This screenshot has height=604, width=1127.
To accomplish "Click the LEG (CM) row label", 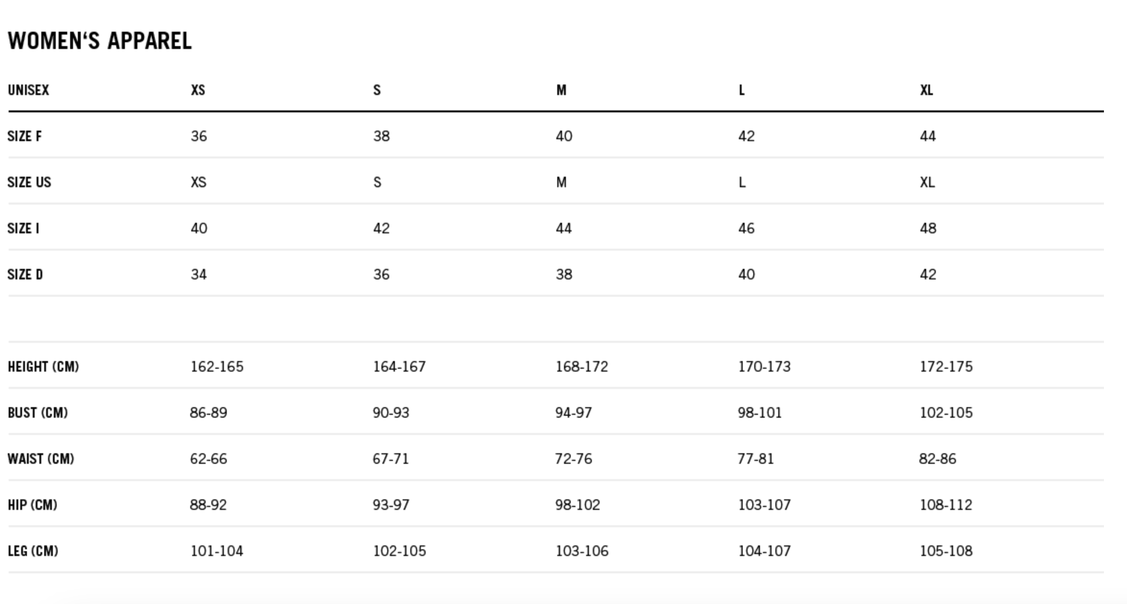I will [x=33, y=551].
